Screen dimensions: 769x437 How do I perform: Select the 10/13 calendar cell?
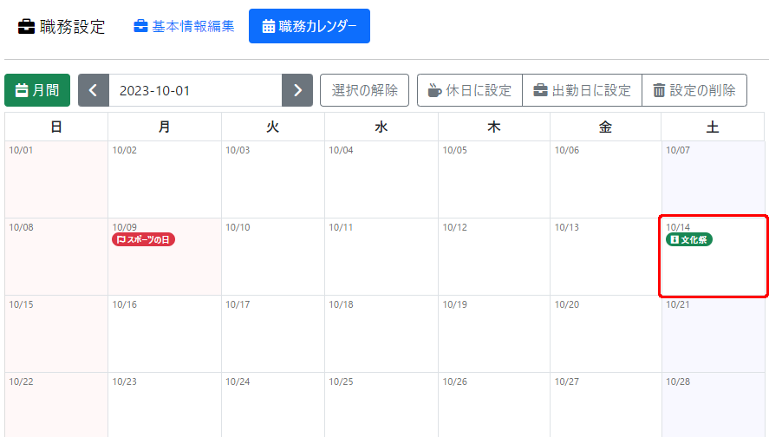tap(606, 257)
